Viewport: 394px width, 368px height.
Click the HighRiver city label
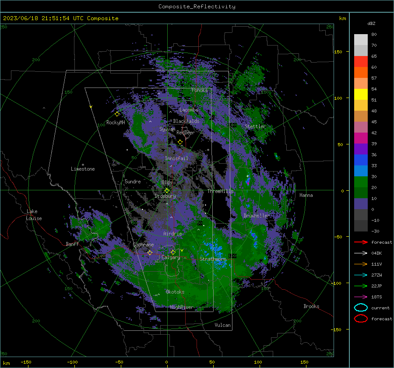pos(182,307)
